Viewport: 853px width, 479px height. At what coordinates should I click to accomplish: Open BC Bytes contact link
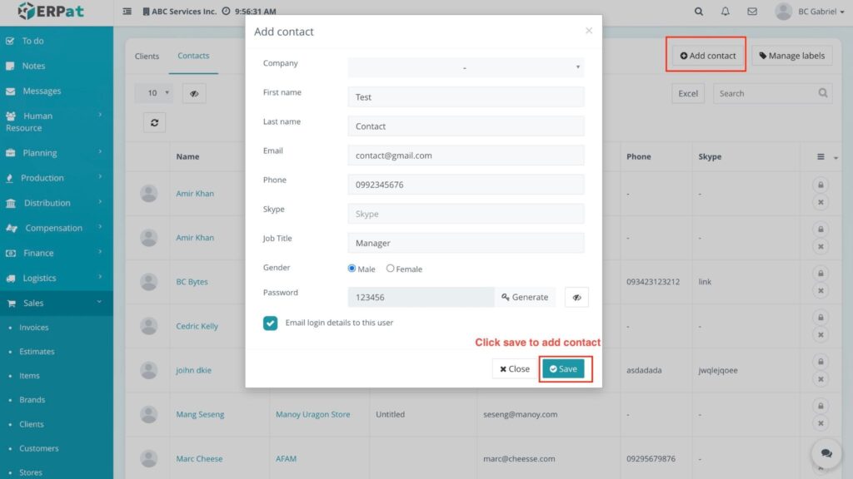[192, 281]
